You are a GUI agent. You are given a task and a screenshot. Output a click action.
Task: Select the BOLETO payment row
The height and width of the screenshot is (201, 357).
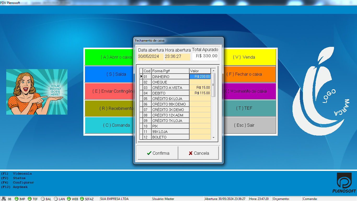(175, 137)
